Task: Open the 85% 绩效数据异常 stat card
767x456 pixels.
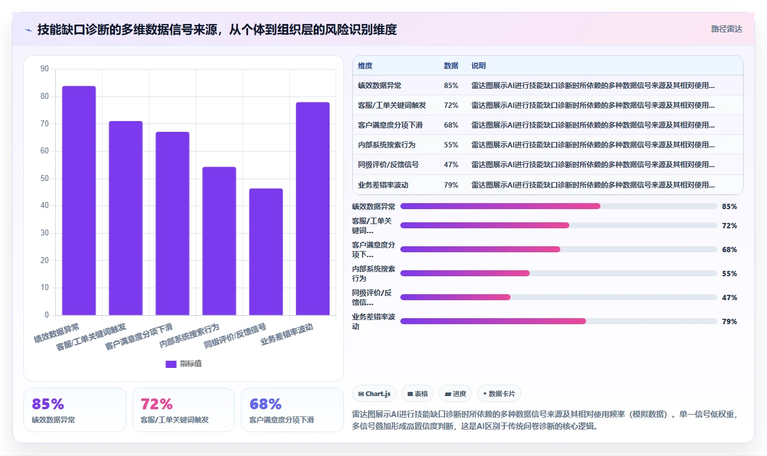Action: (75, 410)
